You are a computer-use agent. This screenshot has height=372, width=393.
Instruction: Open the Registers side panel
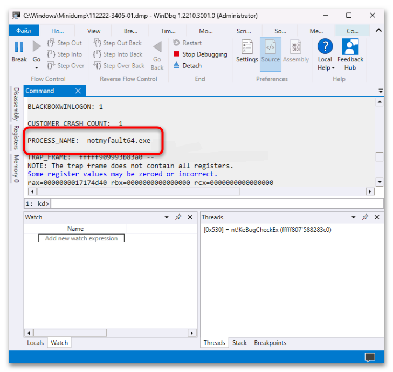pos(16,137)
